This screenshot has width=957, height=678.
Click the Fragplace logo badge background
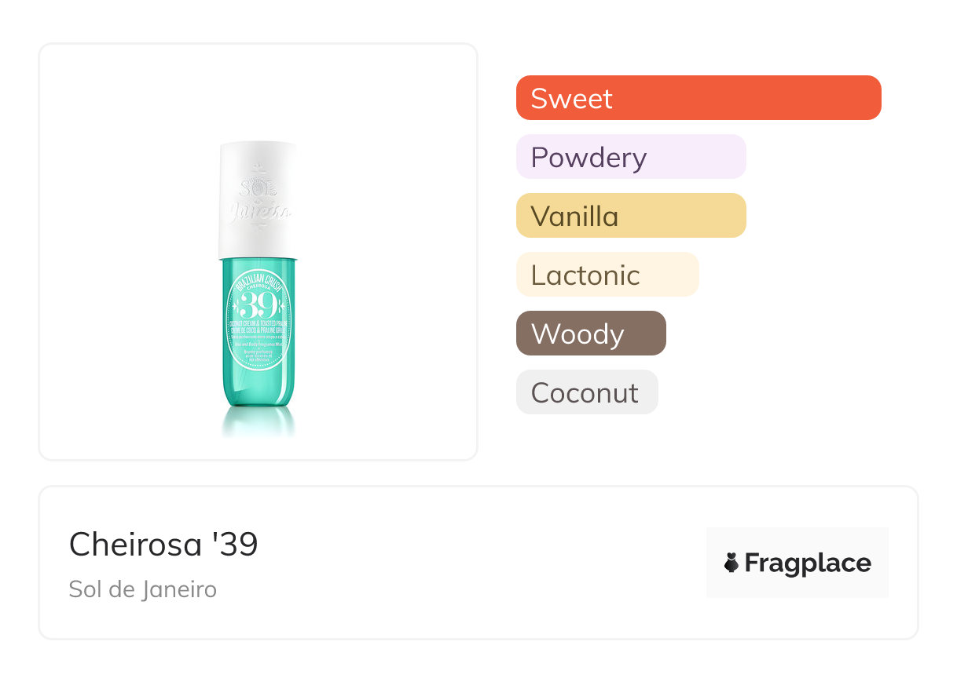[797, 563]
